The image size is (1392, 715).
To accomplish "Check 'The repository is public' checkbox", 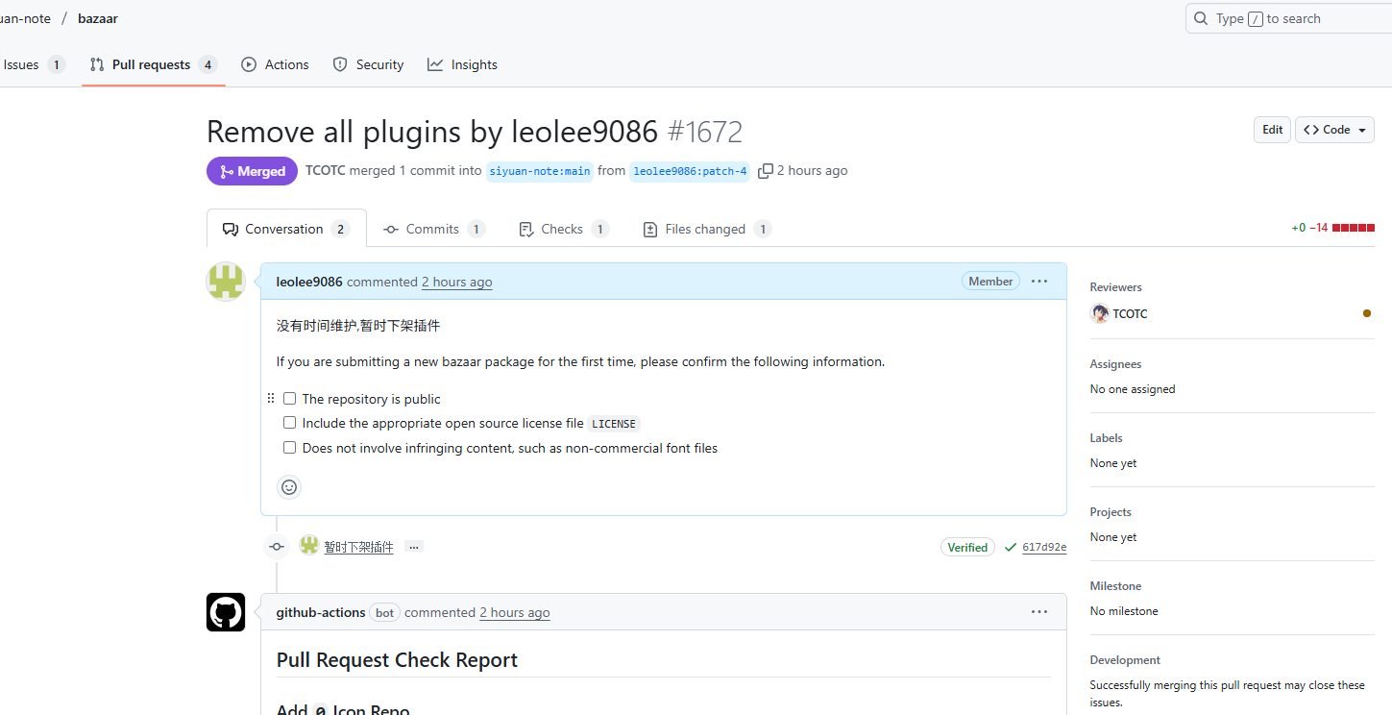I will pos(289,399).
